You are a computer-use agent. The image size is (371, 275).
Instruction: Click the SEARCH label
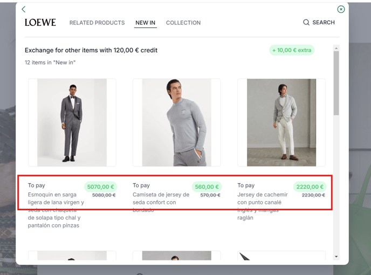(x=324, y=22)
